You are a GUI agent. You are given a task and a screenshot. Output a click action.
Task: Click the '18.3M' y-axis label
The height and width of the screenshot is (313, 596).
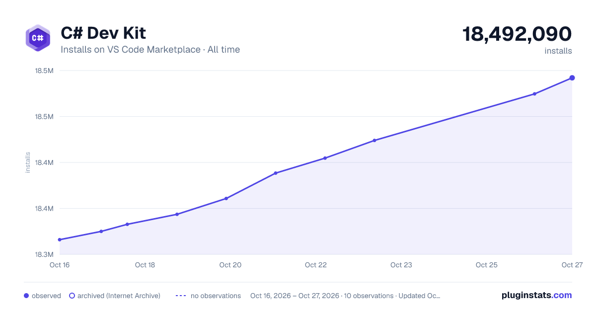(x=44, y=254)
